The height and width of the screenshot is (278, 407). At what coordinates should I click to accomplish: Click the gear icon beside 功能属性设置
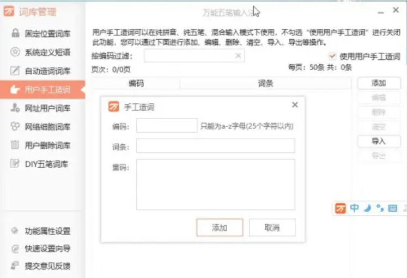click(15, 230)
